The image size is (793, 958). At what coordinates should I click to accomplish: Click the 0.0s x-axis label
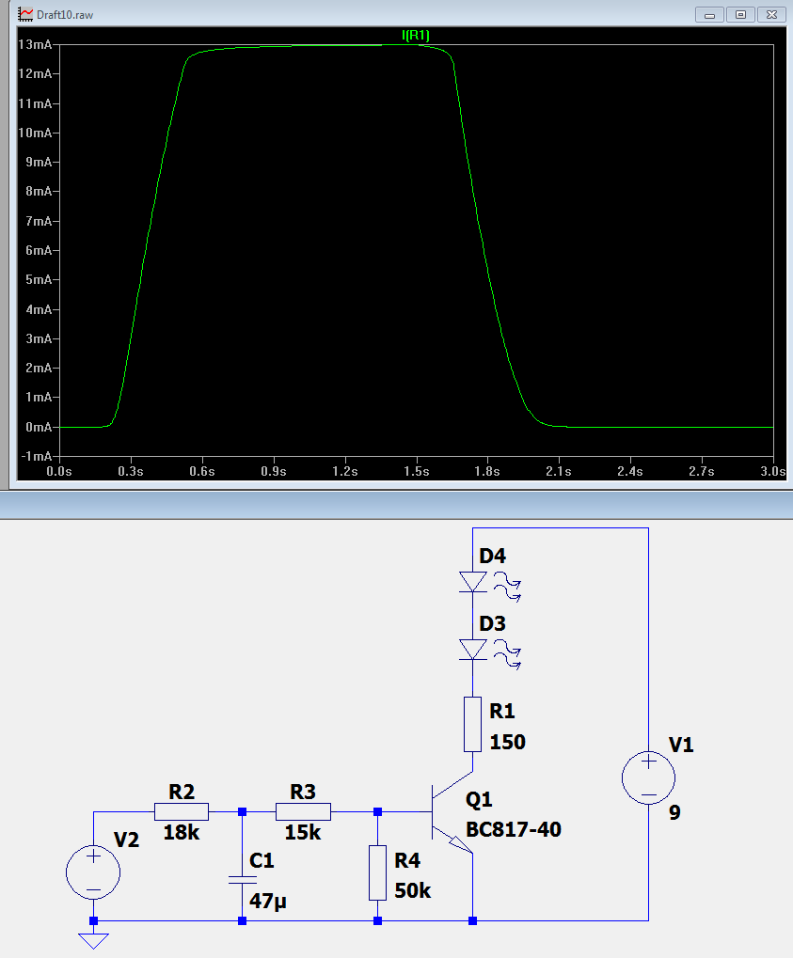point(59,471)
